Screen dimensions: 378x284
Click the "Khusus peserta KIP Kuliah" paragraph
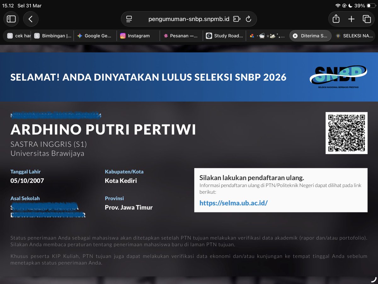pos(189,259)
